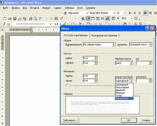Select the Draw Table pencil tool
The image size is (157, 126).
[4, 24]
